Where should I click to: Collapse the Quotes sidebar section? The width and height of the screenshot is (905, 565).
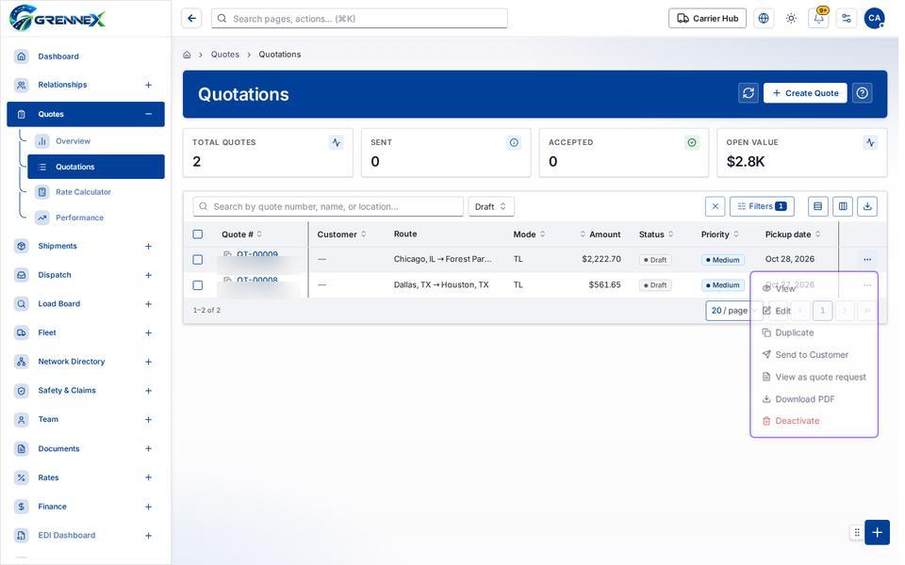[148, 114]
